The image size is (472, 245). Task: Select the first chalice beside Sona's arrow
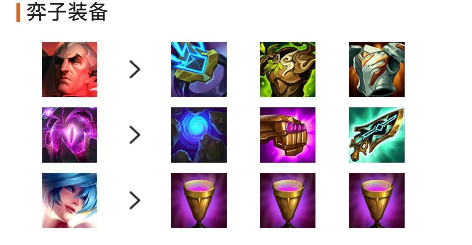click(x=198, y=201)
